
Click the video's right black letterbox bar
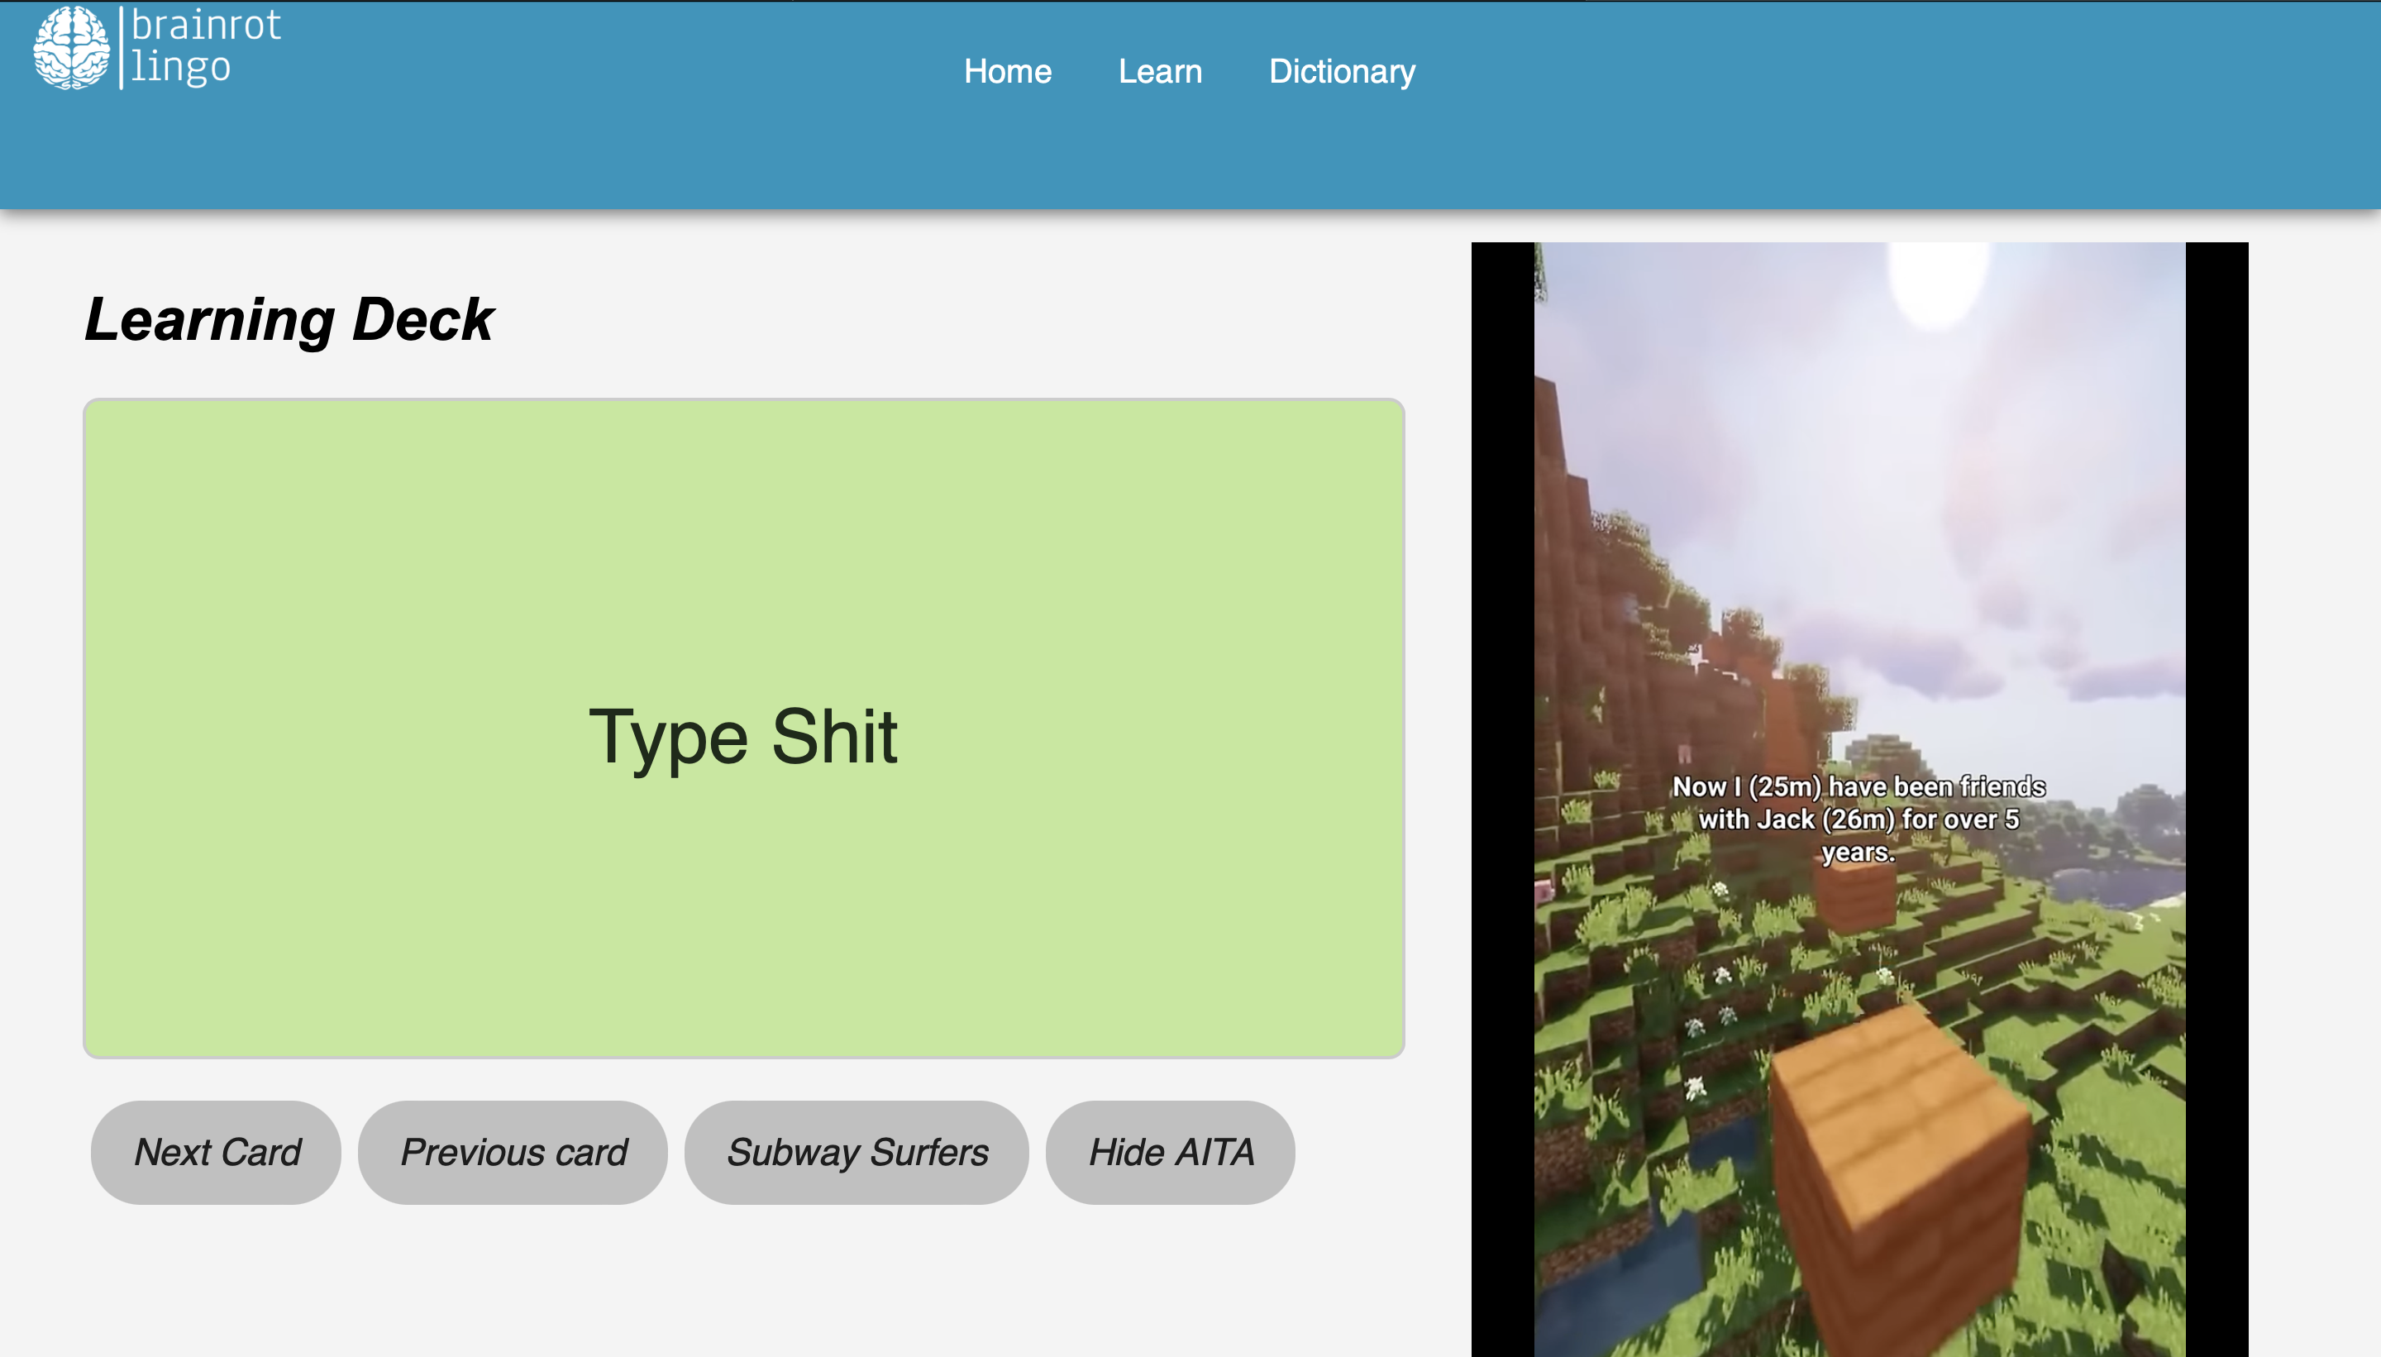[2216, 792]
